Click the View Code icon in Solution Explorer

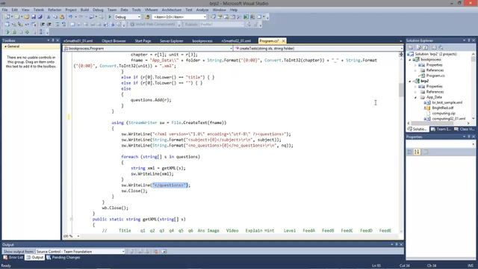pos(433,48)
